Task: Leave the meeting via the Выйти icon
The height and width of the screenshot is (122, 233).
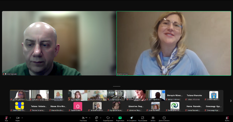Action: click(227, 119)
